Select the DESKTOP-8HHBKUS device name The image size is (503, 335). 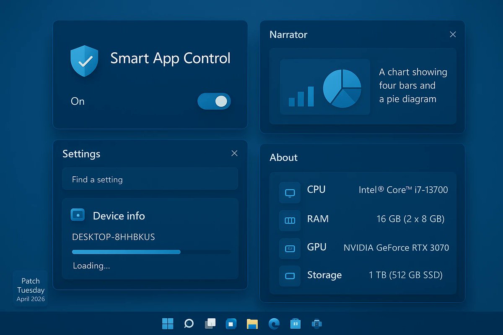(114, 237)
